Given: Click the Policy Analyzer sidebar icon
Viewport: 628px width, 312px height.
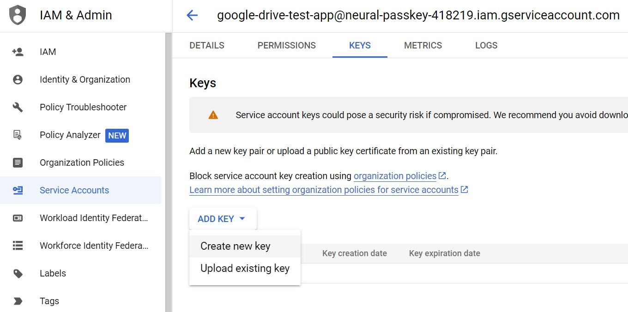Looking at the screenshot, I should pyautogui.click(x=17, y=135).
